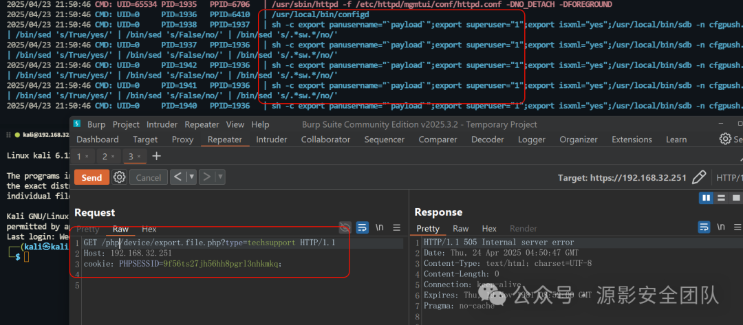Select side-by-side split layout icon
Image resolution: width=743 pixels, height=325 pixels.
pos(707,198)
